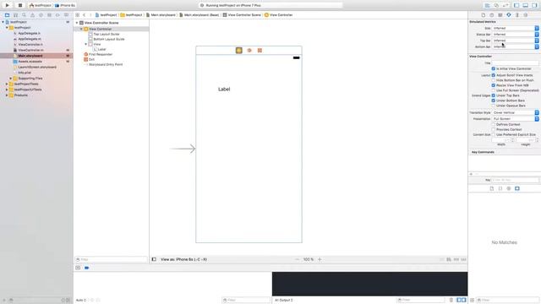
Task: Click the Stop button in the toolbar
Action: pos(20,5)
